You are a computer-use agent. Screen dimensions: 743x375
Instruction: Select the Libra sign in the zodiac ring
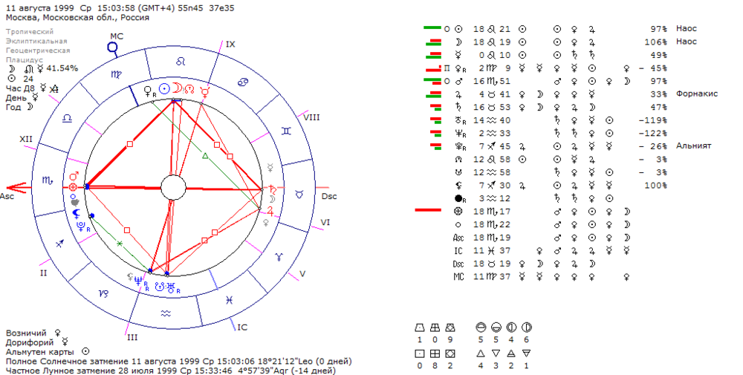click(68, 118)
